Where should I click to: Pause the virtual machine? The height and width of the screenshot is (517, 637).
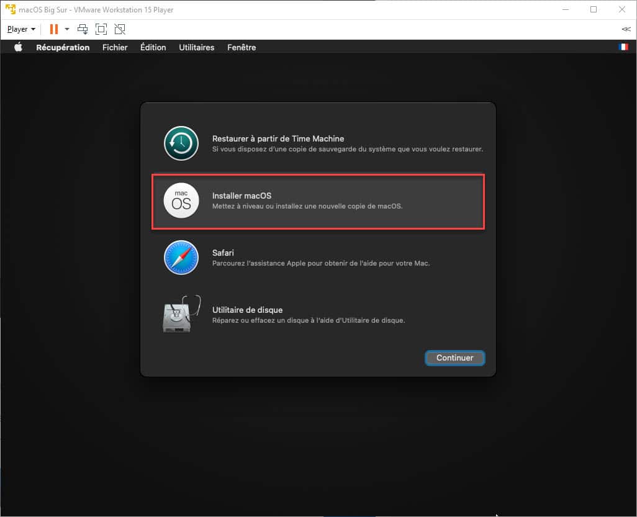click(53, 29)
